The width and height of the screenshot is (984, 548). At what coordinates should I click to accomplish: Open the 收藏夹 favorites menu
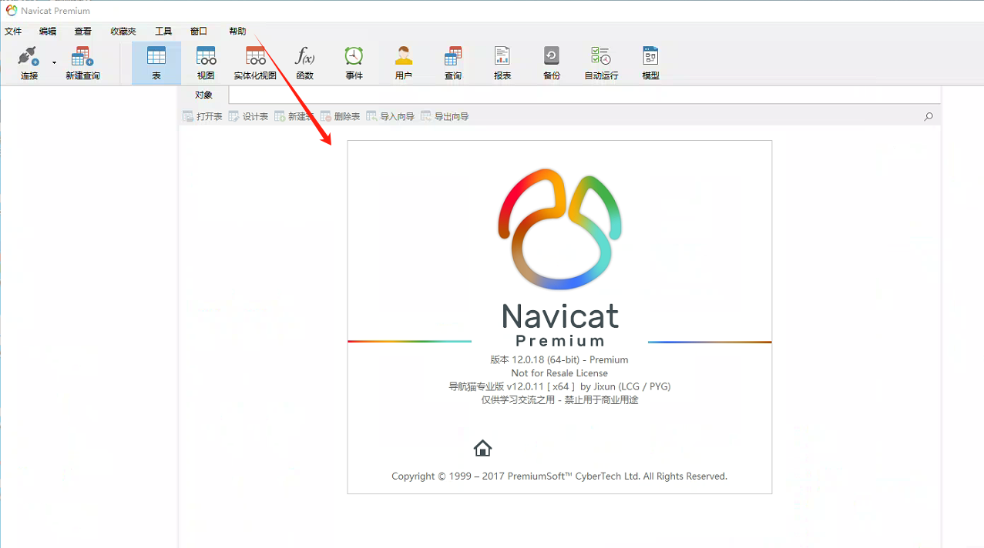point(123,32)
